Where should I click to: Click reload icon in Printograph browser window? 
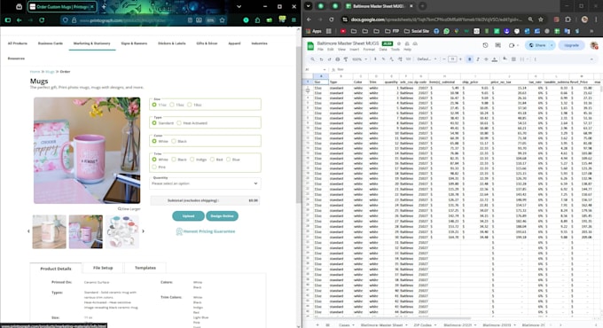click(42, 20)
